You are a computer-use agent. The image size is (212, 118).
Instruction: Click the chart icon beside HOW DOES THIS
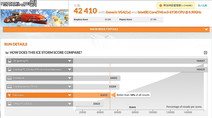pyautogui.click(x=7, y=52)
